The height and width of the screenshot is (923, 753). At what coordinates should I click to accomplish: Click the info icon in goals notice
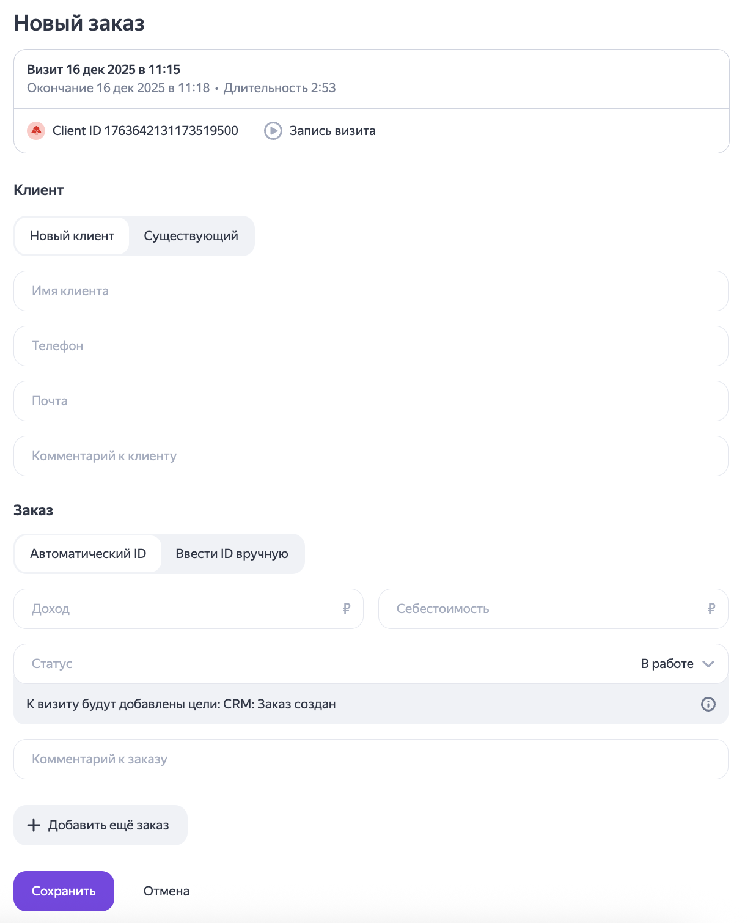tap(708, 704)
